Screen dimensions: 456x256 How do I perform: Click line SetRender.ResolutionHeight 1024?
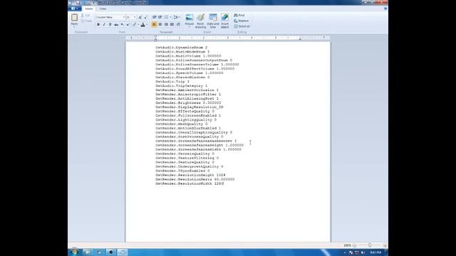pos(190,175)
